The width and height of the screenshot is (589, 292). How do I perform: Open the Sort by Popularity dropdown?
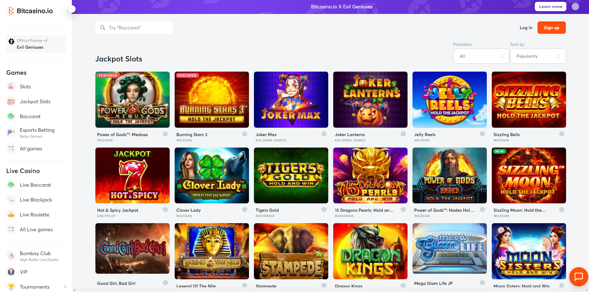tap(538, 56)
